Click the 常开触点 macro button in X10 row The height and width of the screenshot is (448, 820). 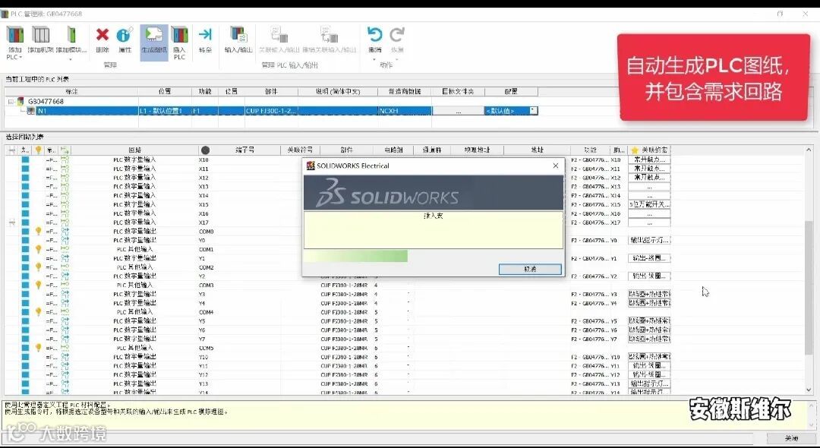click(649, 159)
